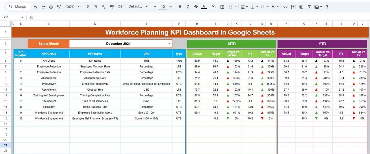The image size is (370, 154).
Task: Click the Absenteeism Rate KPI name cell
Action: (95, 78)
